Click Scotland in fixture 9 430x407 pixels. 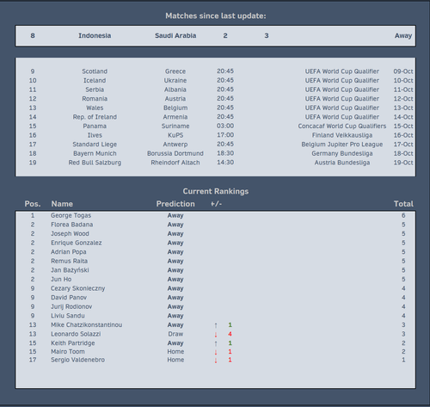[95, 71]
